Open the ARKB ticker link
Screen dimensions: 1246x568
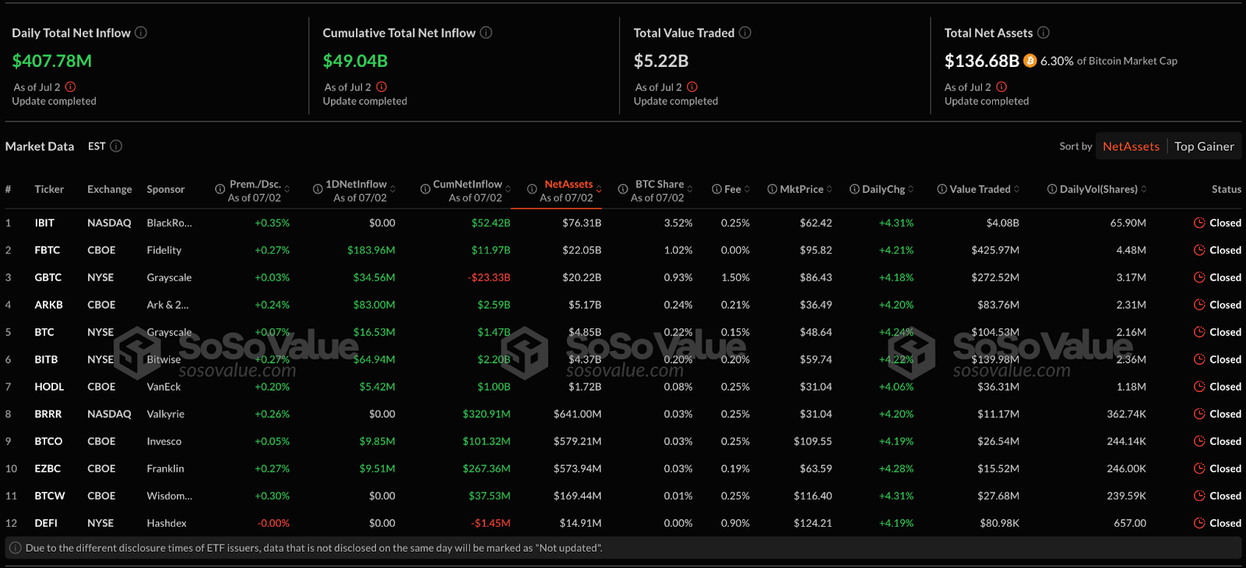(x=49, y=305)
